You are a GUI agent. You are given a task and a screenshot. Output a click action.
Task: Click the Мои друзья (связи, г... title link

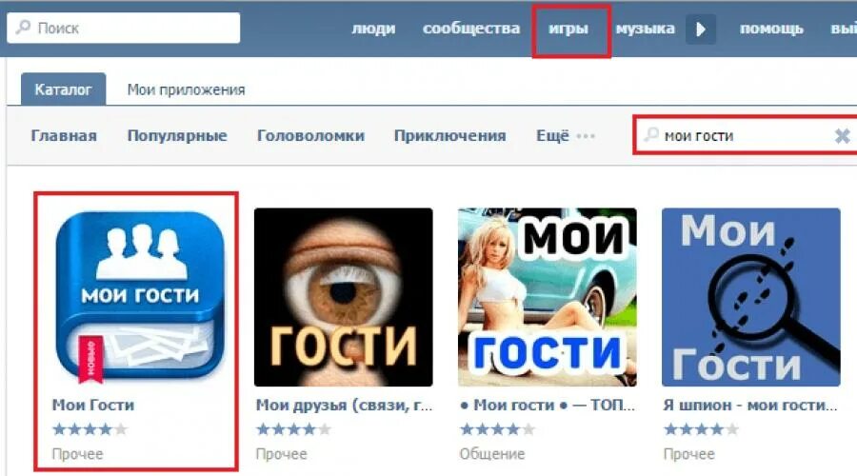pos(345,406)
